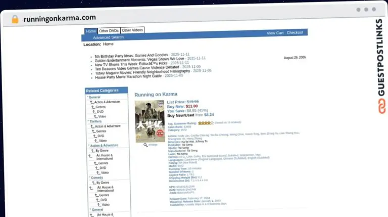Viewport: 388px width, 217px height.
Task: Select Art House & International under Action & Adventure
Action: point(105,157)
